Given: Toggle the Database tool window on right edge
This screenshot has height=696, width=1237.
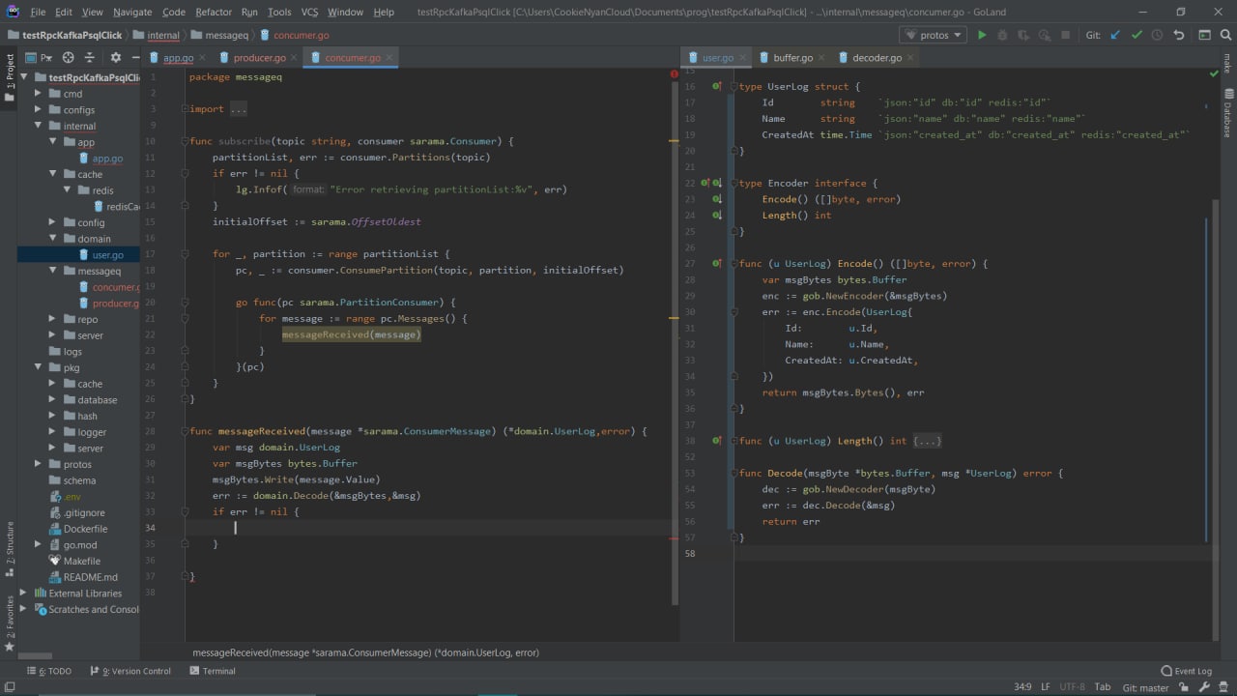Looking at the screenshot, I should 1228,114.
